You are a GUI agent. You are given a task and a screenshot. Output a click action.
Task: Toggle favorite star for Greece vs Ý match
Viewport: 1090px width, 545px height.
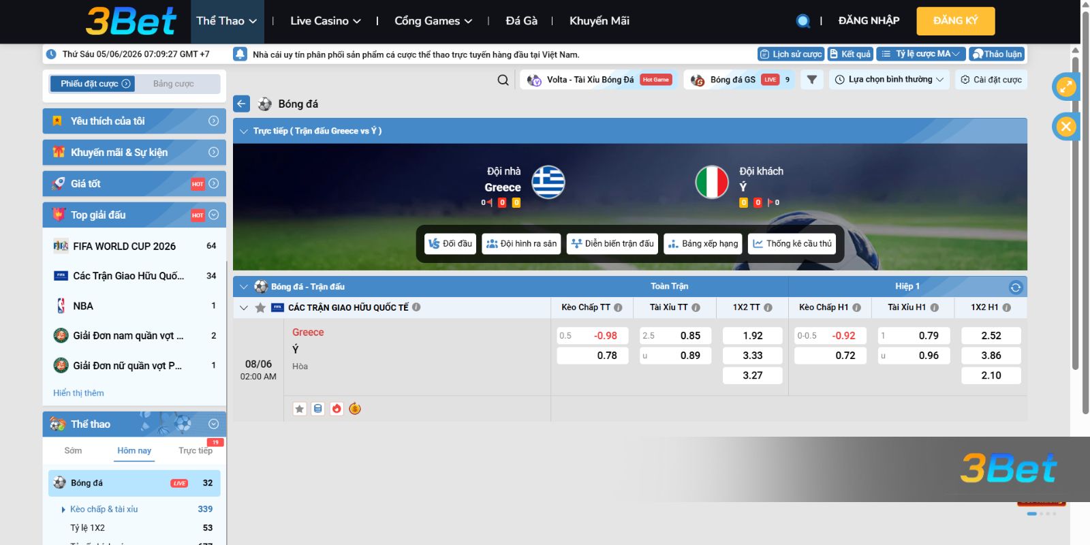tap(300, 409)
